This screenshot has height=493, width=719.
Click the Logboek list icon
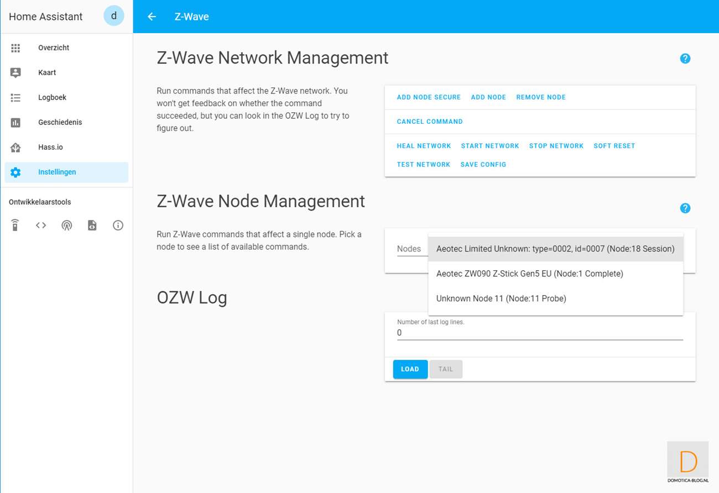[15, 98]
